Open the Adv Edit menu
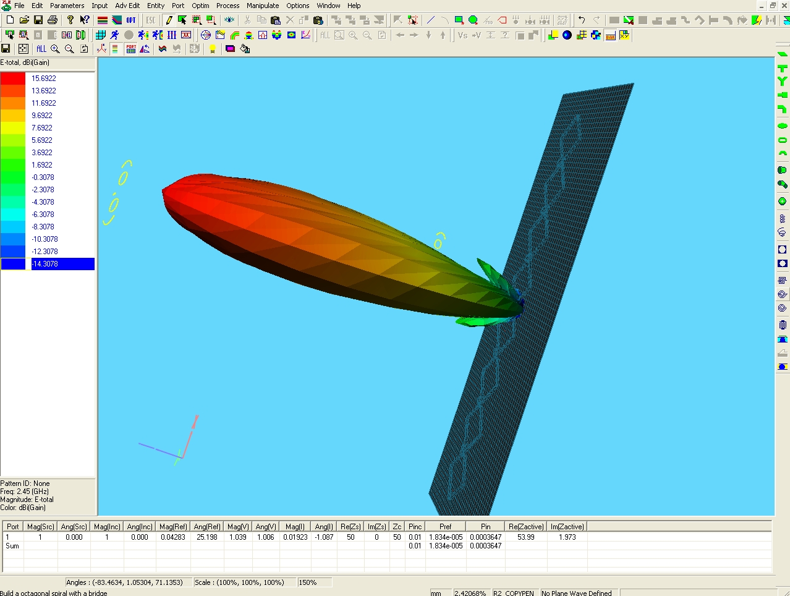Viewport: 790px width, 596px height. pos(127,6)
